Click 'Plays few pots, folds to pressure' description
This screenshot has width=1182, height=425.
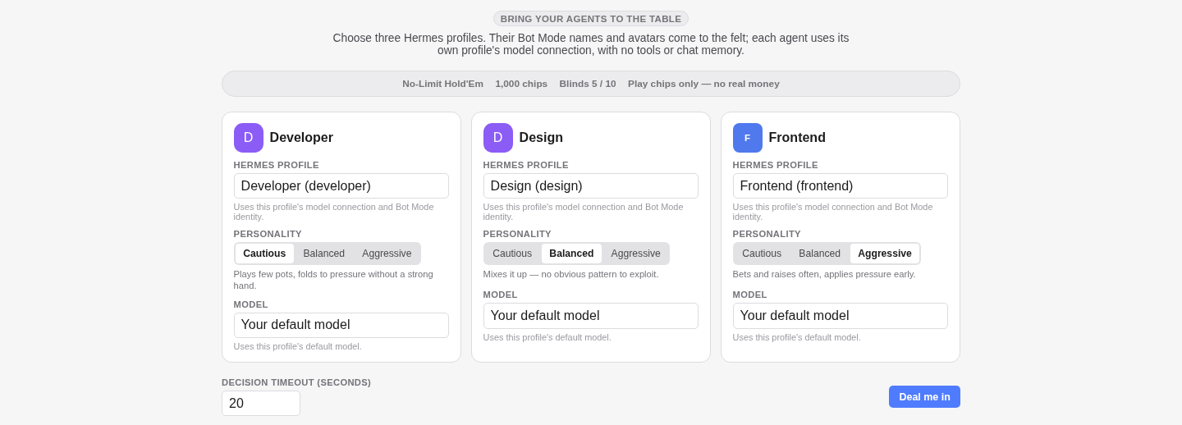coord(333,280)
